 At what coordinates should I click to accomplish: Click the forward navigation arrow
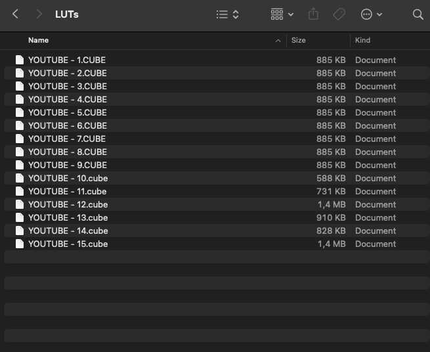click(39, 14)
